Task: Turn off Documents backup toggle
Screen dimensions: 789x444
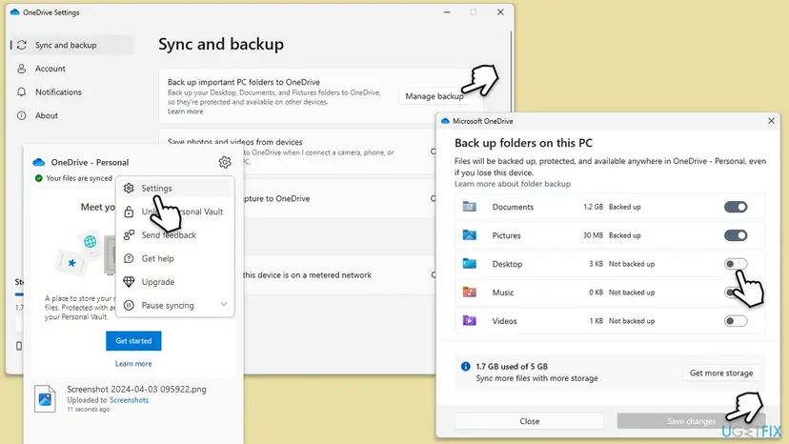Action: (735, 207)
